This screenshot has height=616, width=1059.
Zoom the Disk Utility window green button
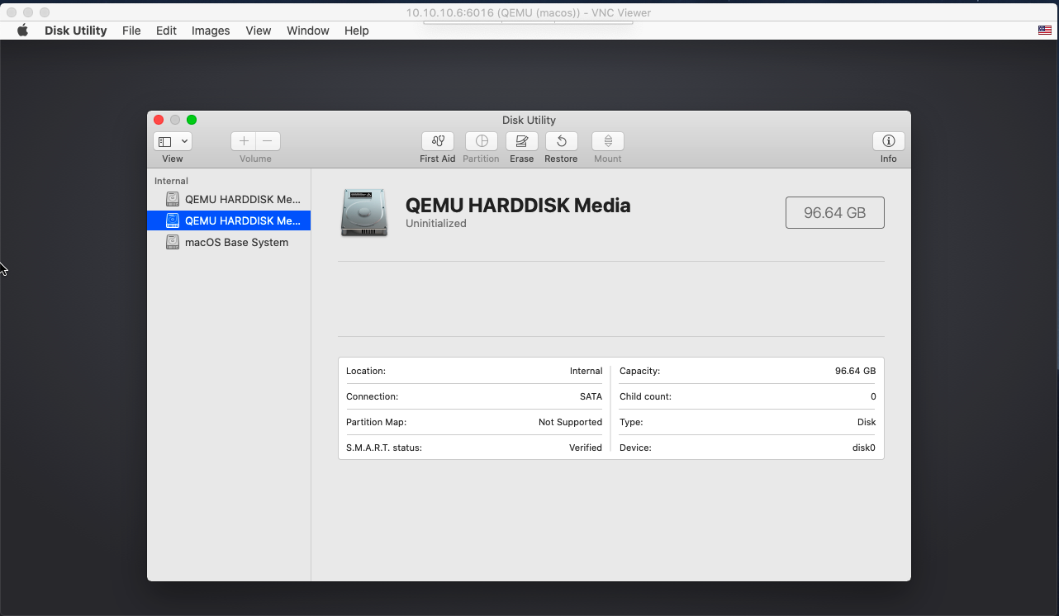click(x=192, y=120)
